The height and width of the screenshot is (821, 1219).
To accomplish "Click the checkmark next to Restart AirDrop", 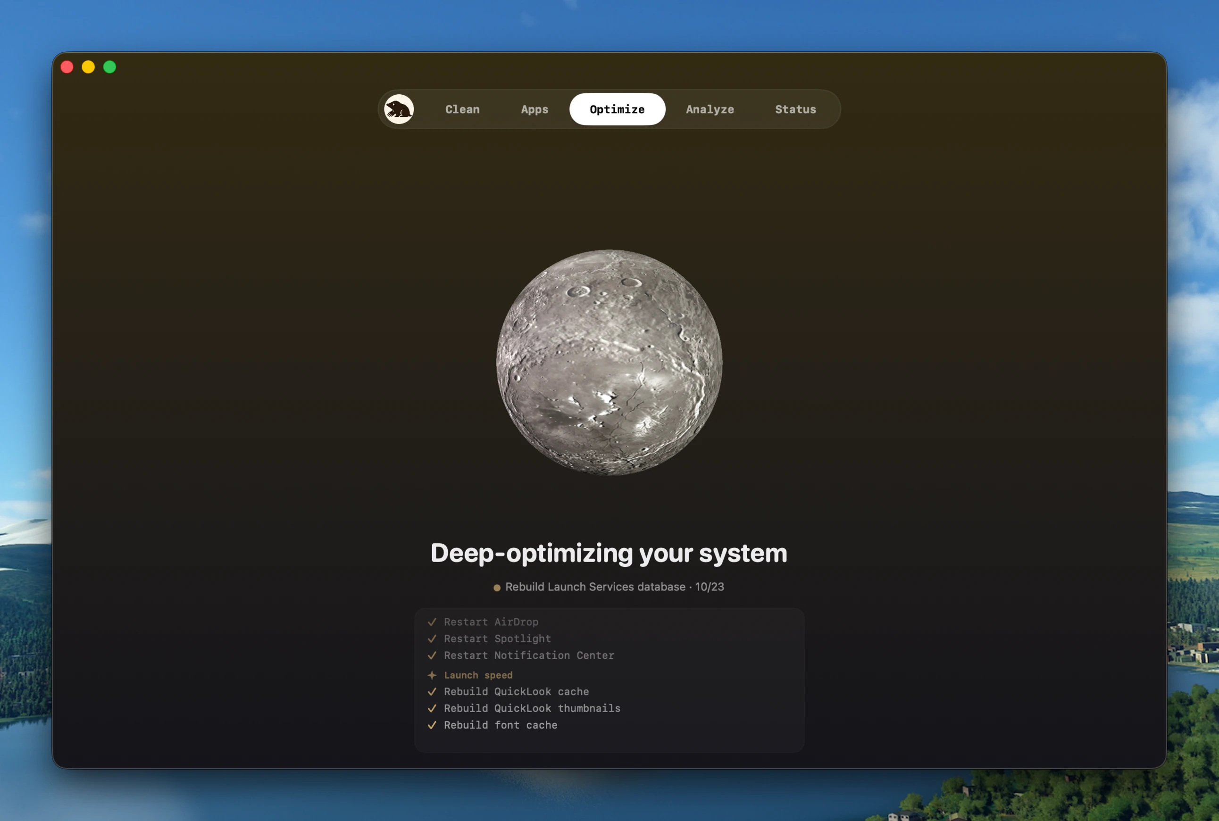I will tap(432, 622).
